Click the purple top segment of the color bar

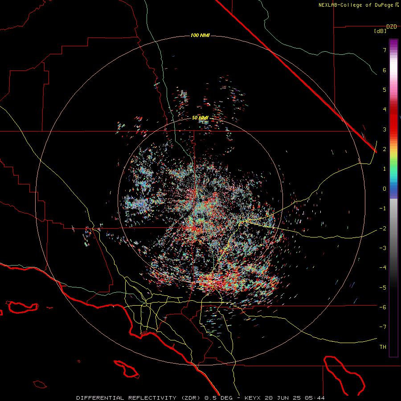point(393,44)
